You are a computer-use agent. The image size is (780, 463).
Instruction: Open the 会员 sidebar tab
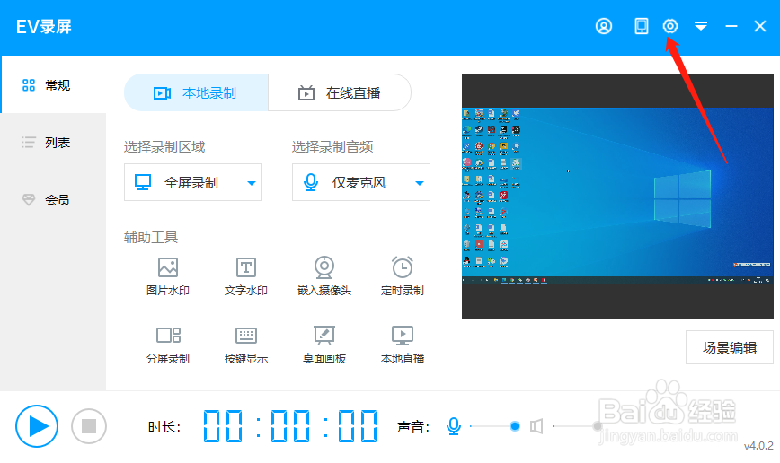[53, 200]
